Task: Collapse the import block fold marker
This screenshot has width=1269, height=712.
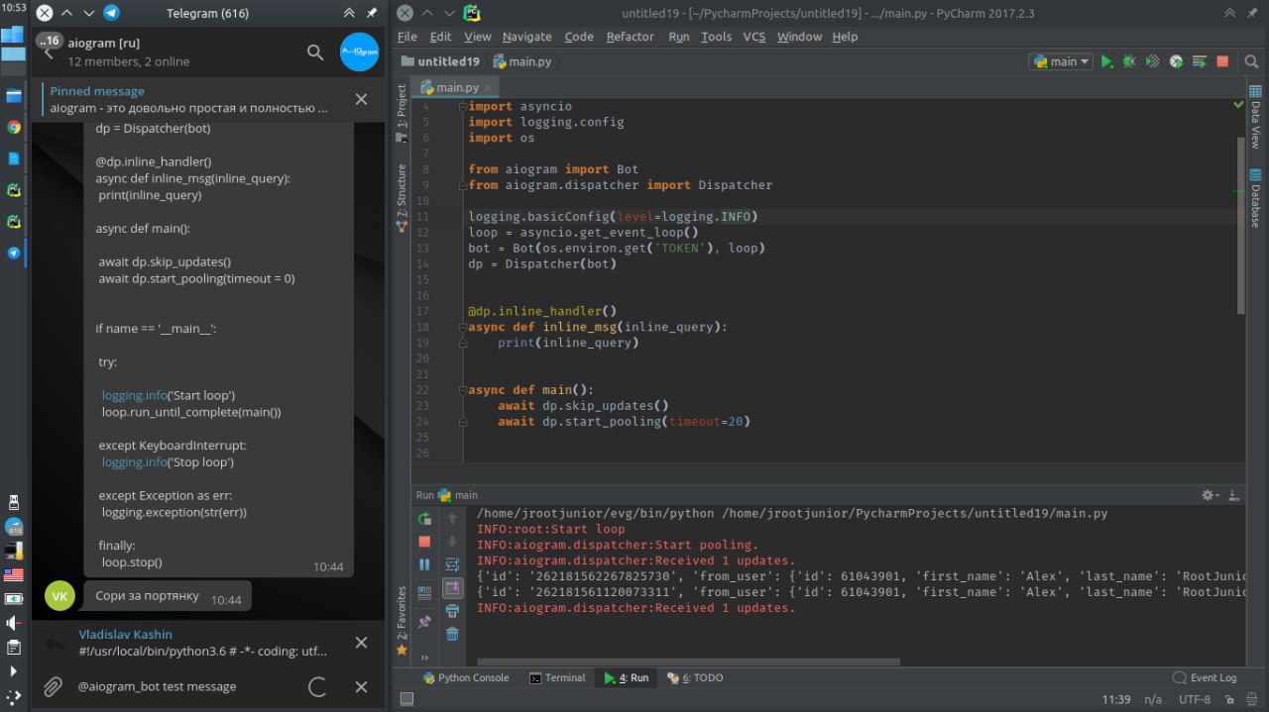Action: pos(462,107)
